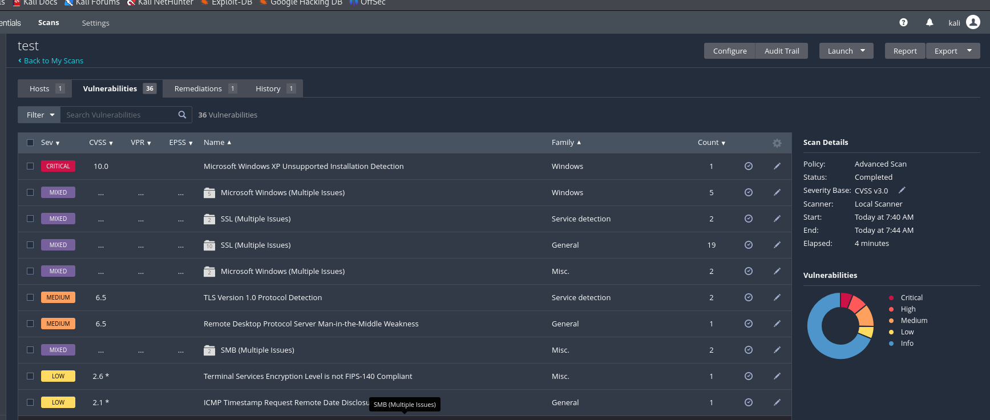
Task: Go to Settings in top navigation
Action: pos(95,23)
